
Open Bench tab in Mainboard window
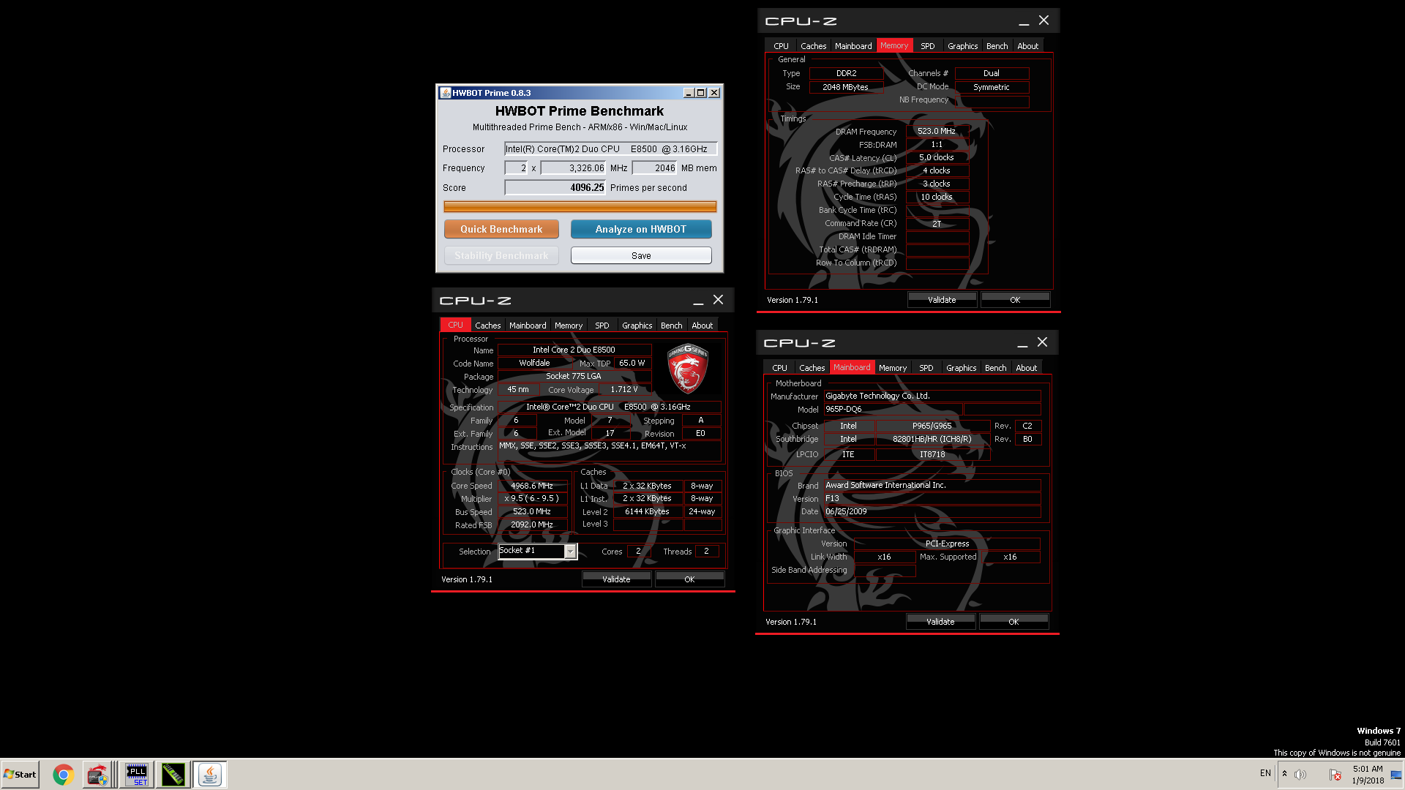coord(995,368)
